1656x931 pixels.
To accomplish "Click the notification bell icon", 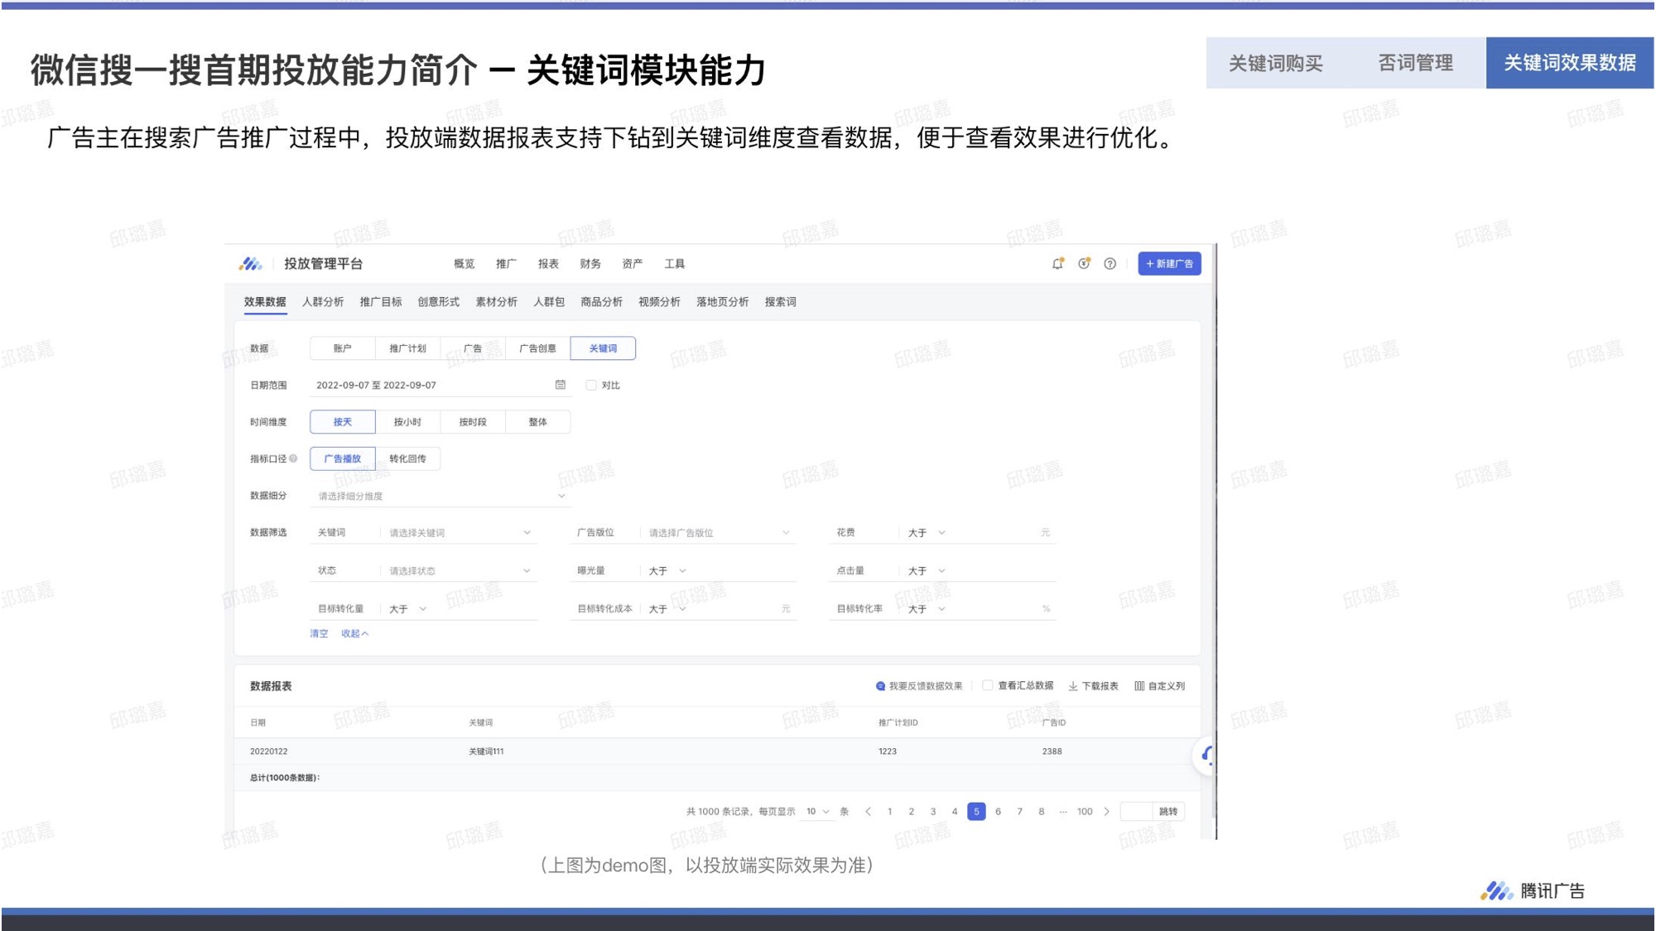I will (1057, 264).
